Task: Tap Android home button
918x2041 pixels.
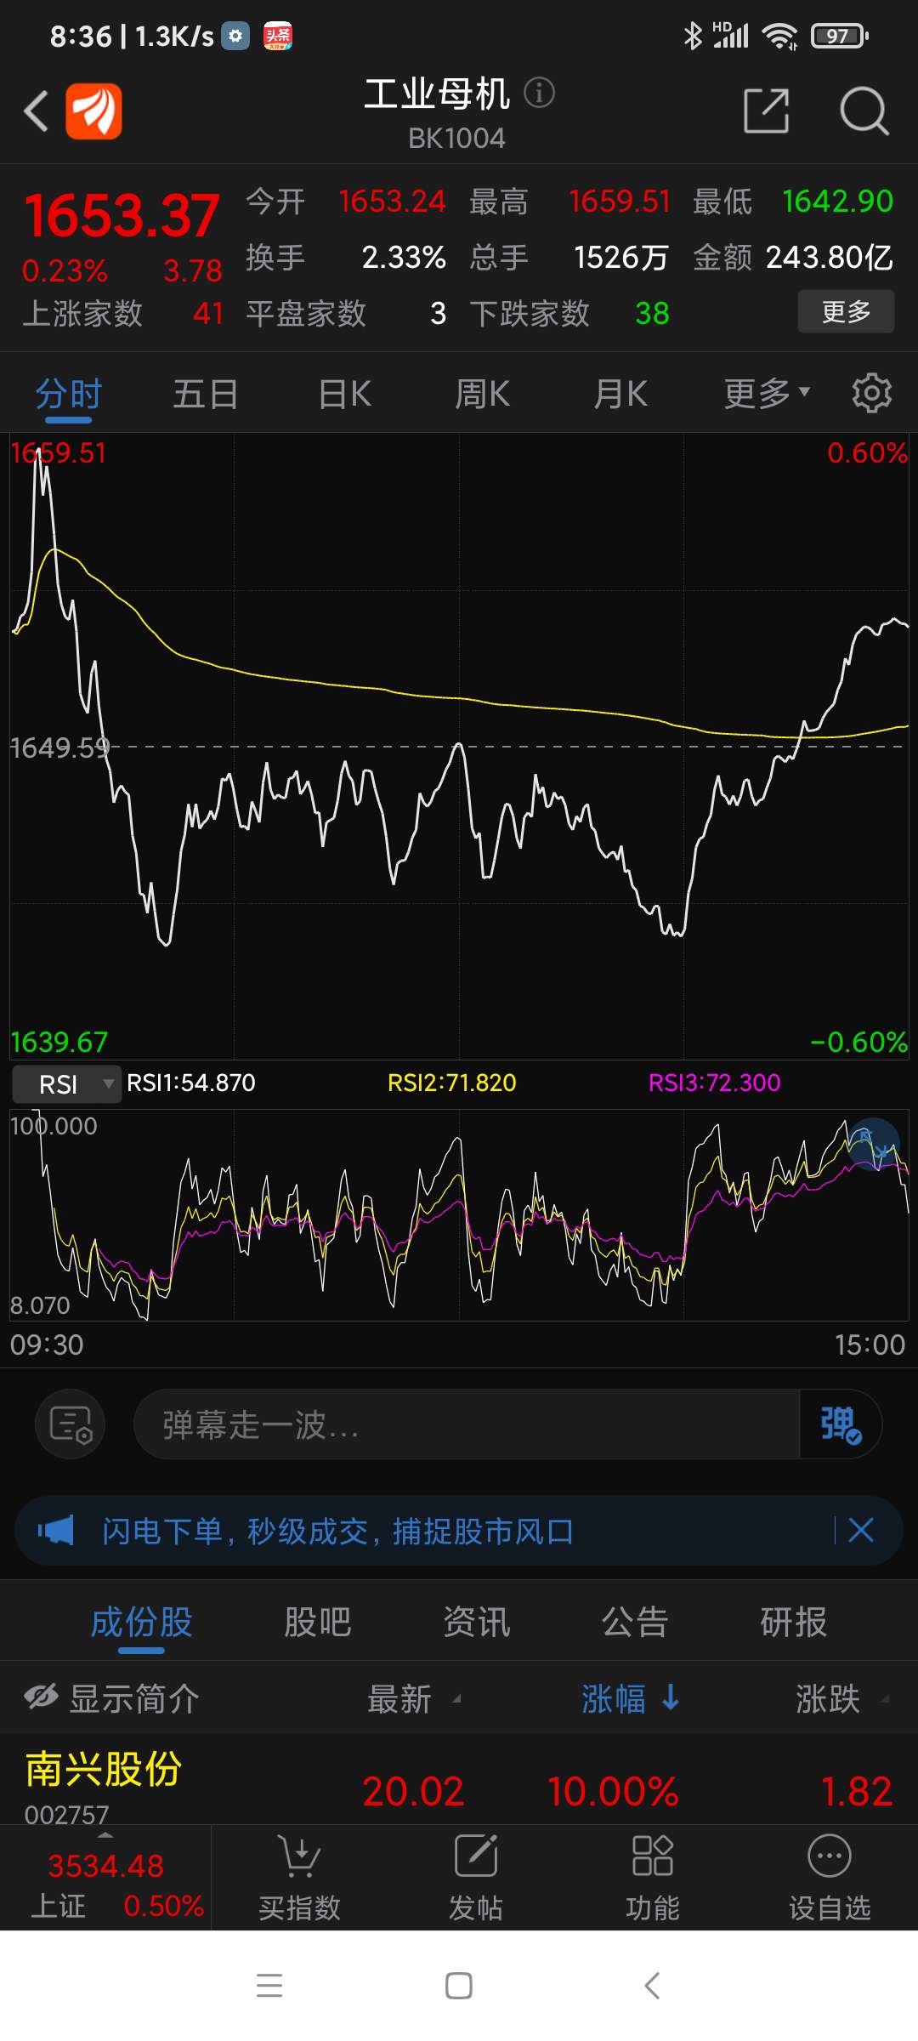Action: 459,1986
